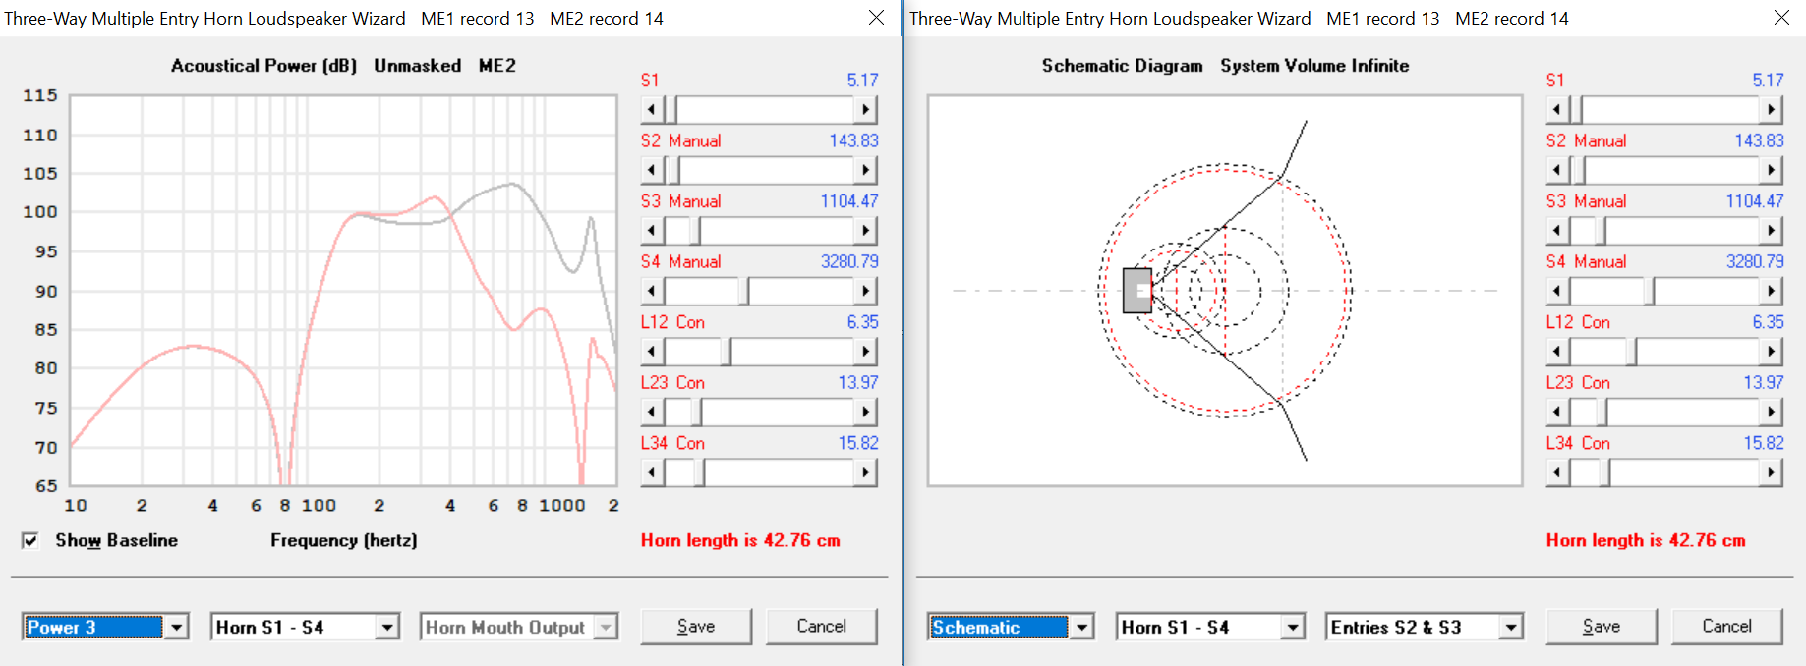Click S3 Manual right arrow in schematic window
The width and height of the screenshot is (1806, 666).
pyautogui.click(x=1771, y=231)
